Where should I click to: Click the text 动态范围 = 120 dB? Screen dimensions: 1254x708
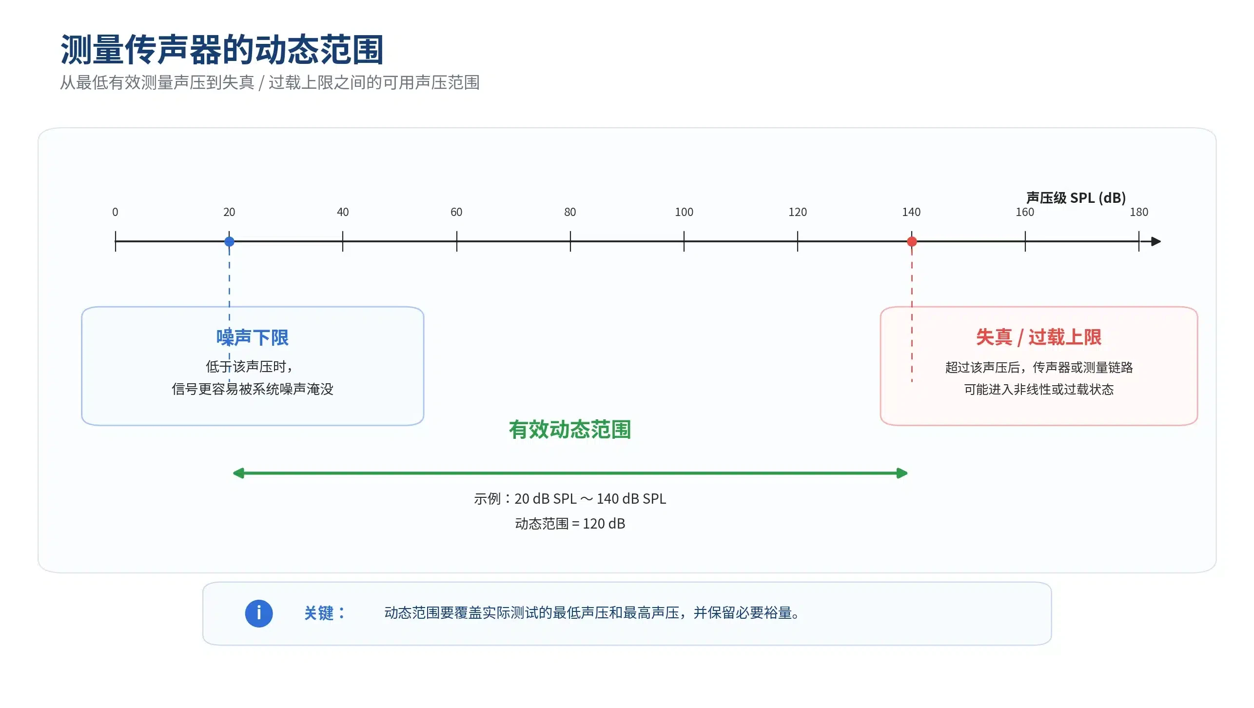569,523
